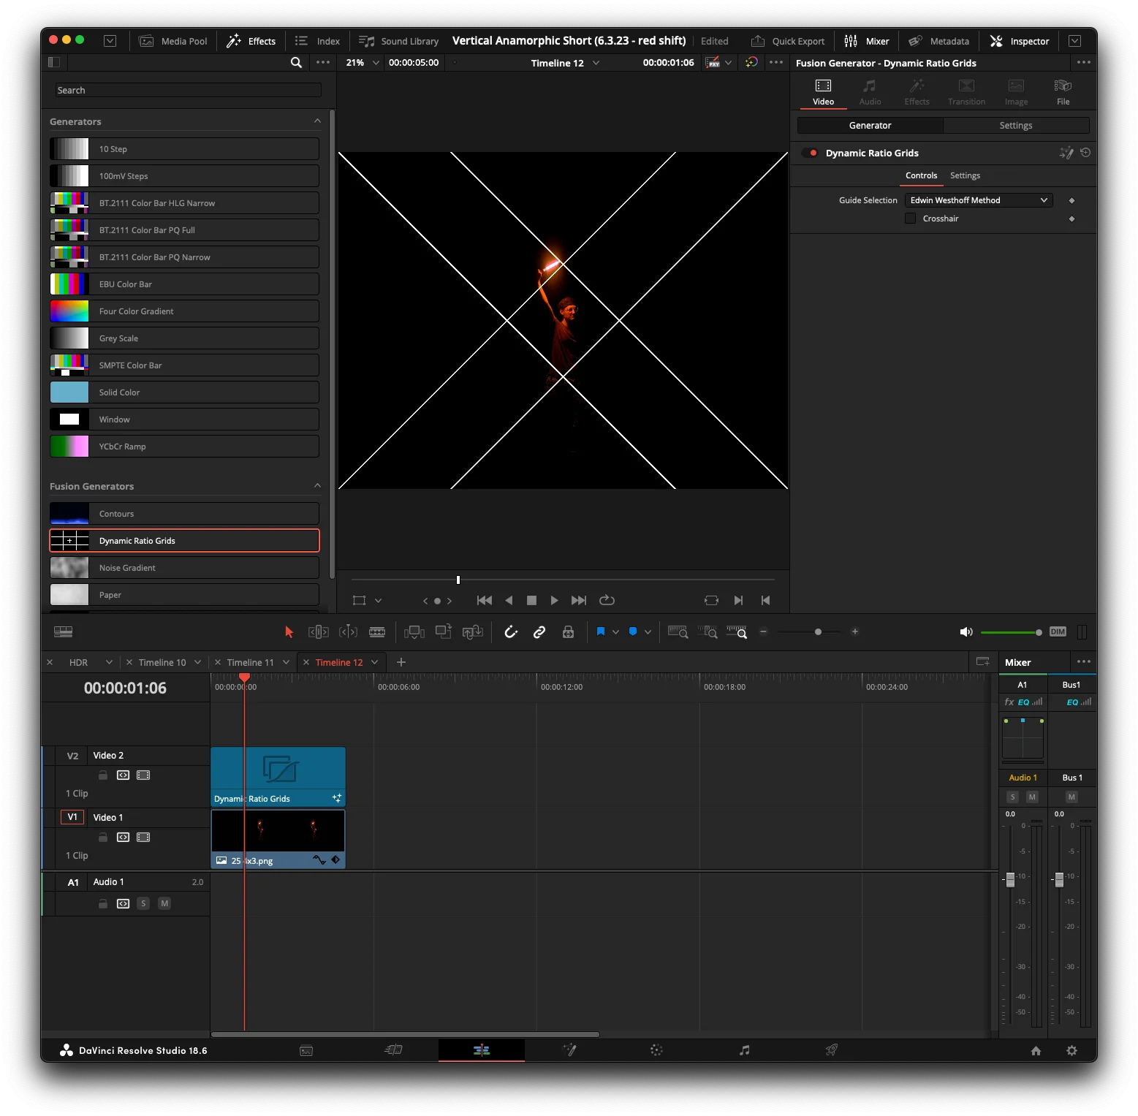Toggle timeline Snapping magnet icon
The image size is (1138, 1116).
click(x=511, y=632)
